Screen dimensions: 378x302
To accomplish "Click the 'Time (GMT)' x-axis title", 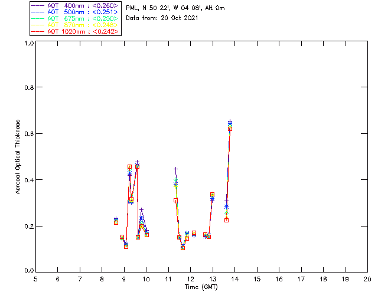I will click(x=201, y=287).
